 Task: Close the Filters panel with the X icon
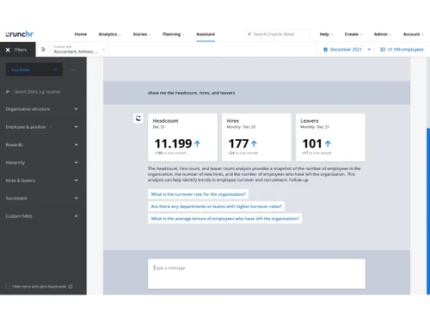(x=8, y=50)
